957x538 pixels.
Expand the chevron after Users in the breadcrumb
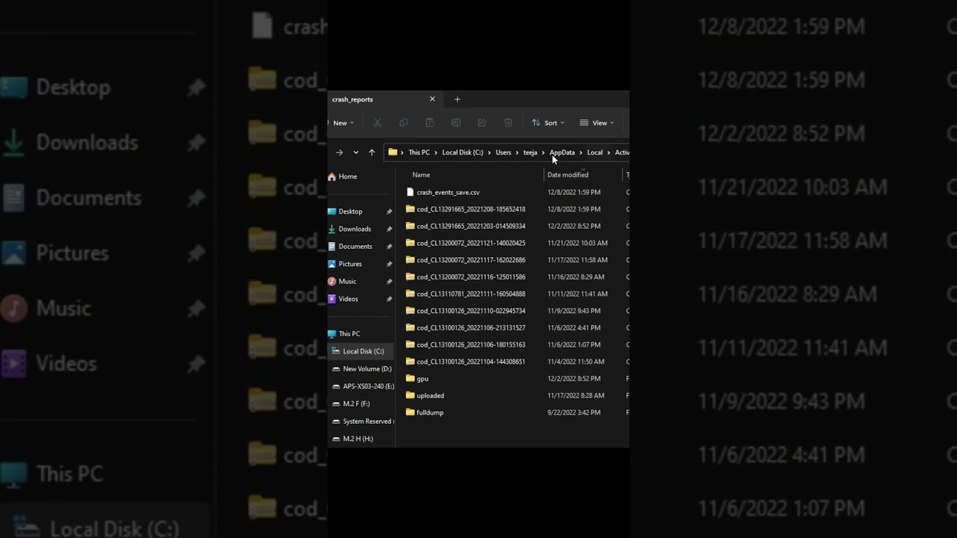[517, 152]
